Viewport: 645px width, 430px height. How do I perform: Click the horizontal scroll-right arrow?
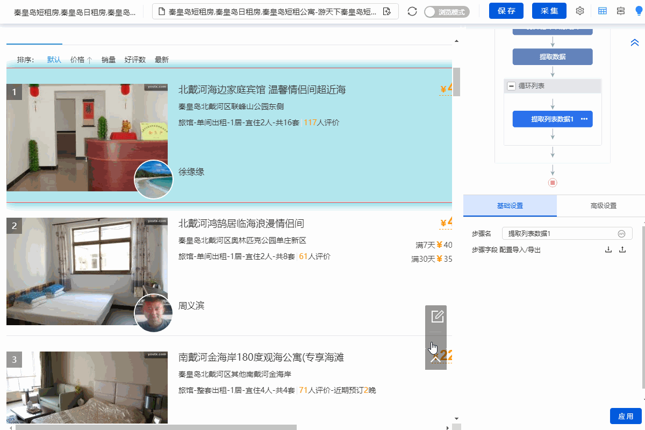pyautogui.click(x=448, y=427)
